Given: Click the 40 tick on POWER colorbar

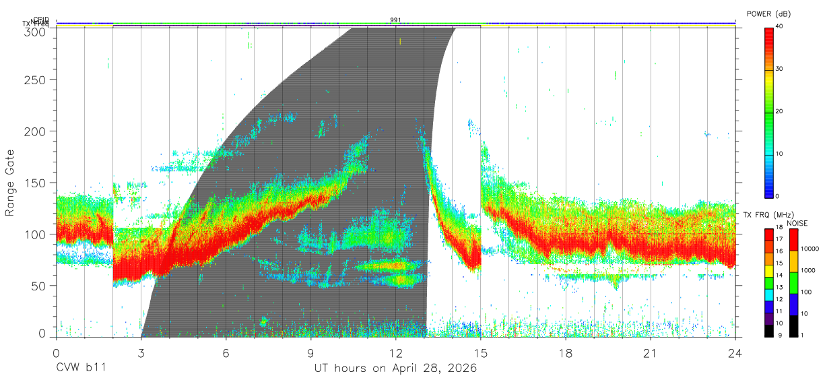Looking at the screenshot, I should pos(781,27).
